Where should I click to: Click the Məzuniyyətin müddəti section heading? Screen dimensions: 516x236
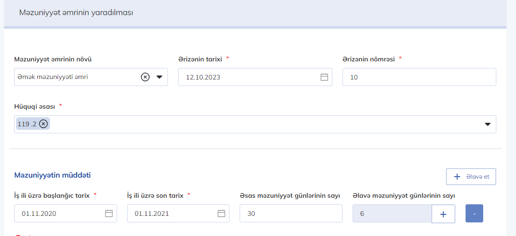[52, 175]
